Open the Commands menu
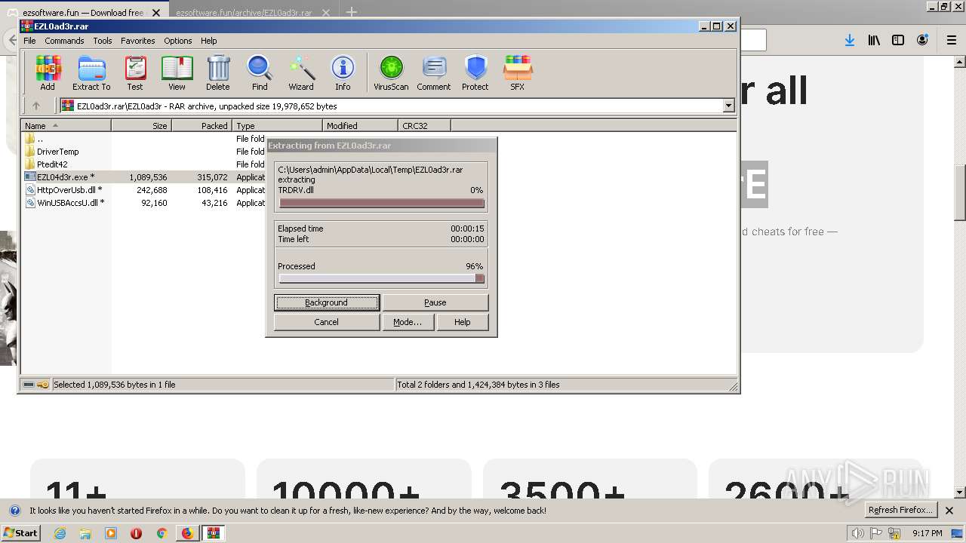 coord(64,41)
